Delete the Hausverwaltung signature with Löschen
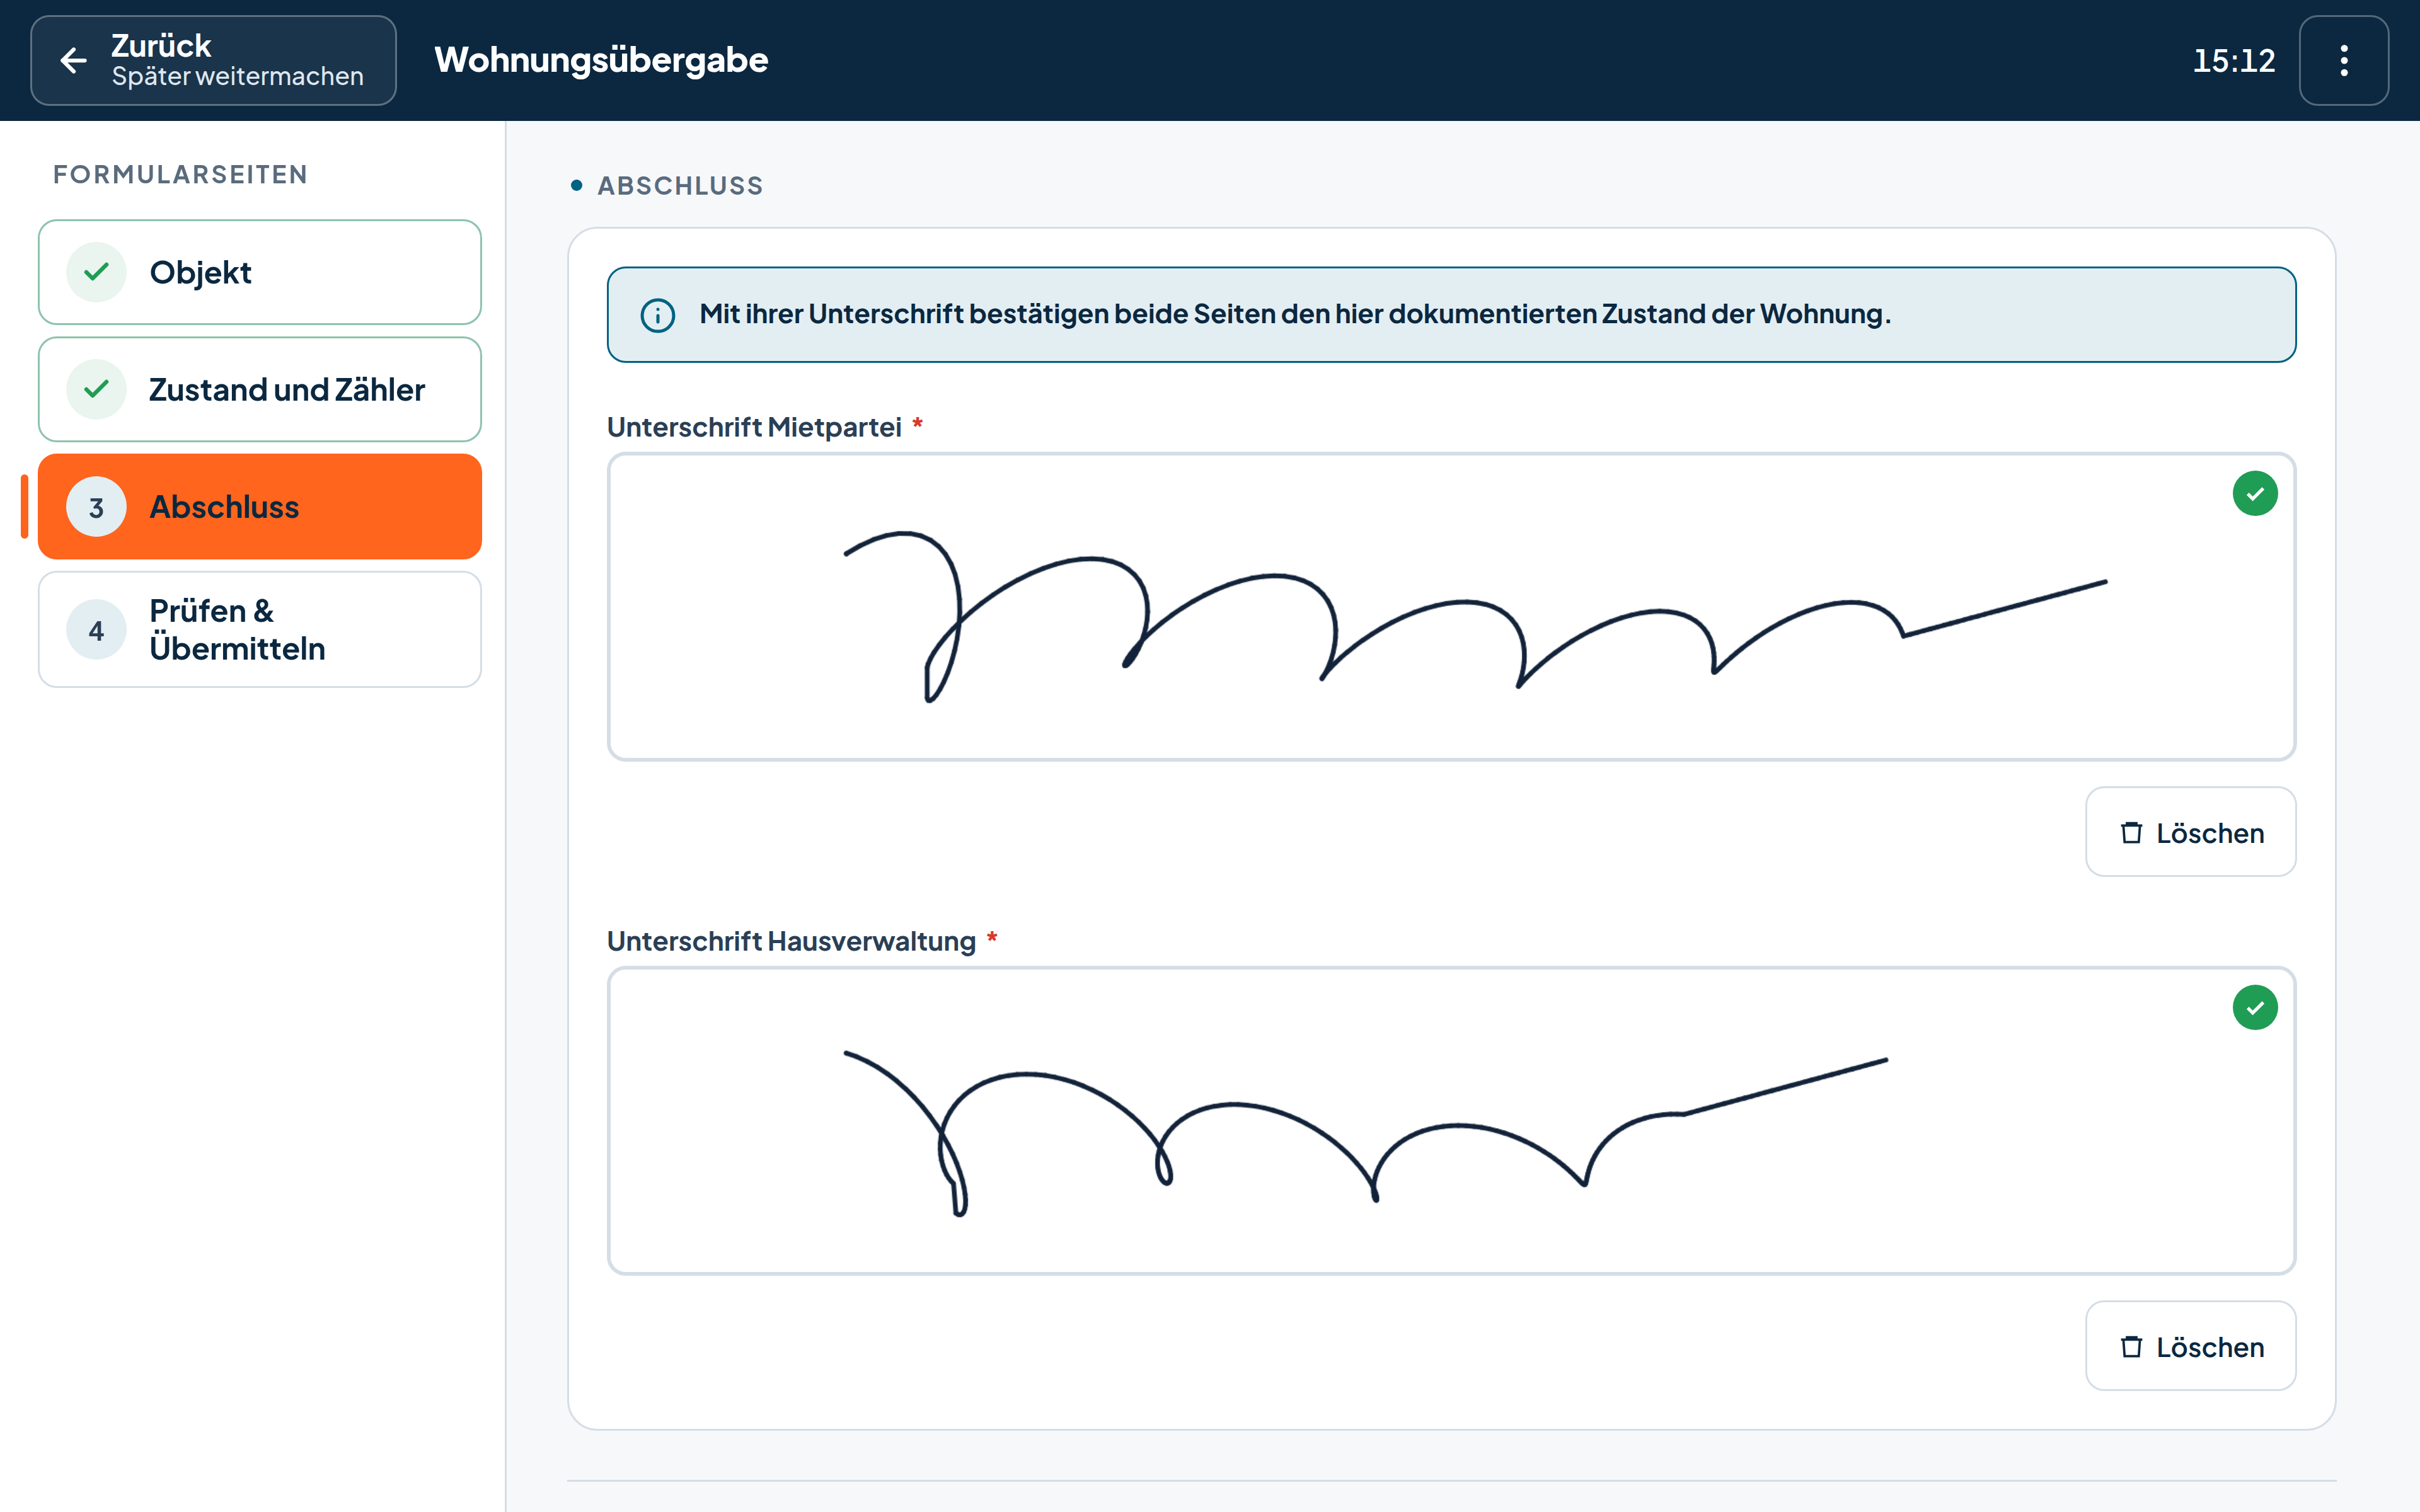This screenshot has width=2420, height=1512. tap(2190, 1346)
